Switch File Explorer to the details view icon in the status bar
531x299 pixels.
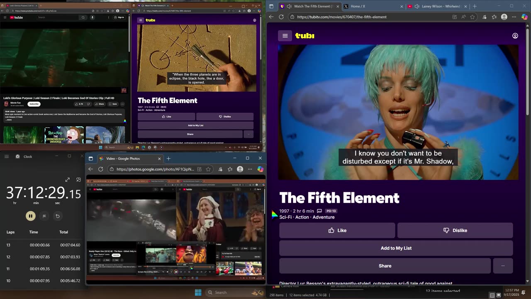tap(492, 295)
